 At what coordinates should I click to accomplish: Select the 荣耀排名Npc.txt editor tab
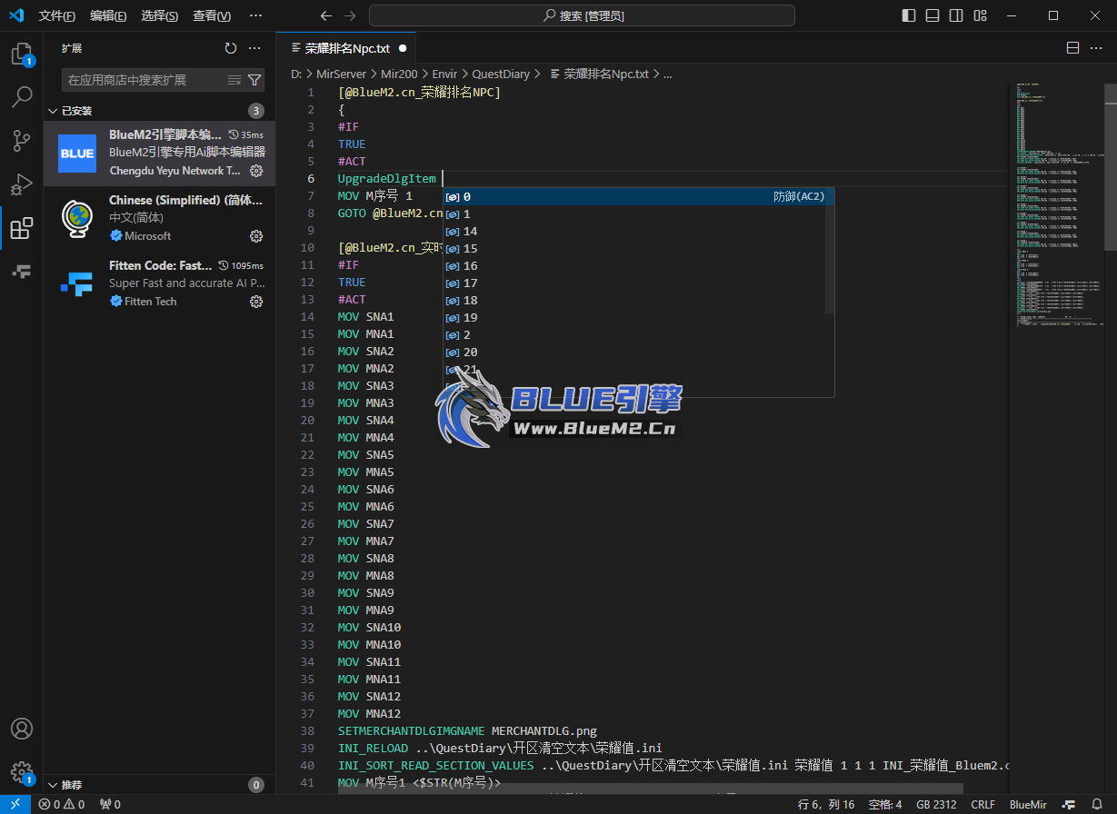point(347,48)
